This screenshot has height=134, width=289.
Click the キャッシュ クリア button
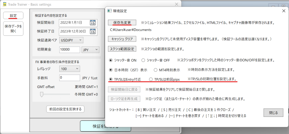point(122,39)
